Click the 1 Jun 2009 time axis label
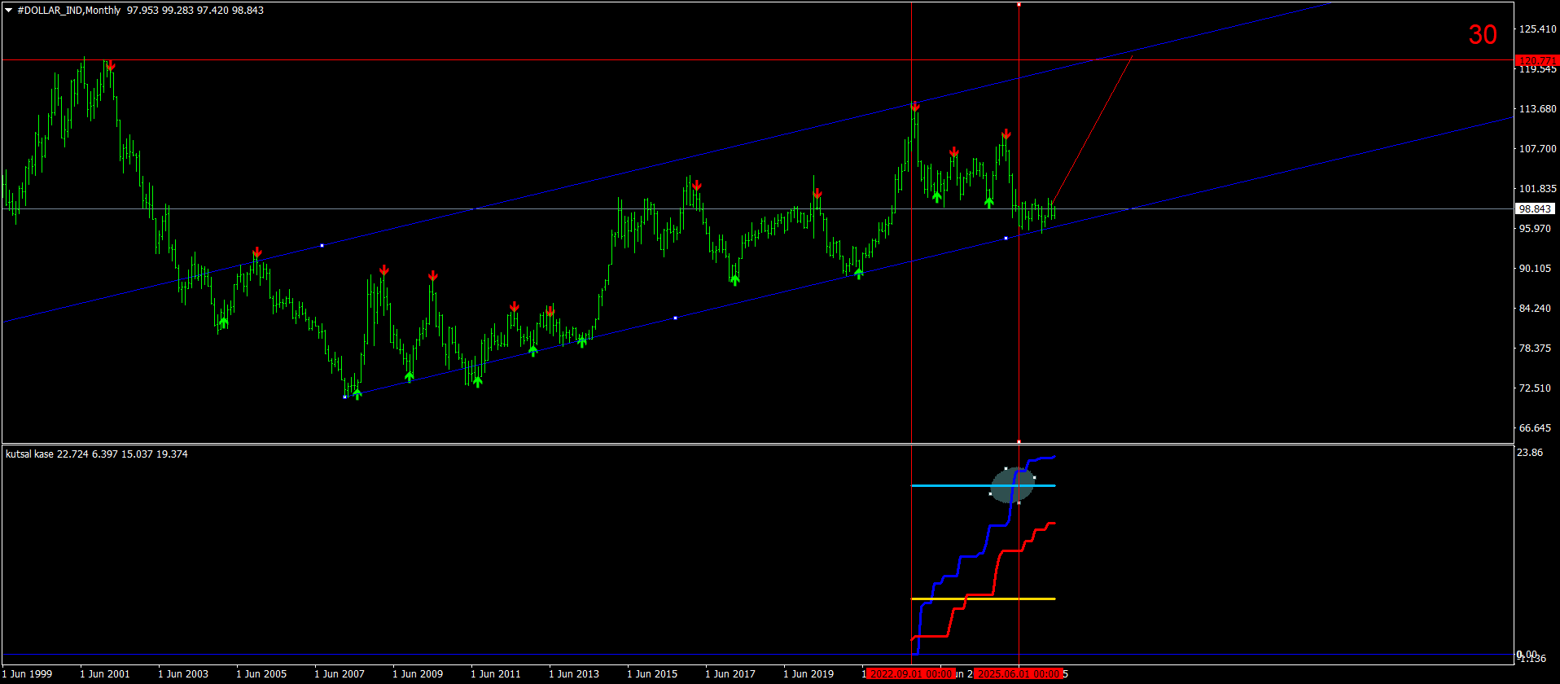Viewport: 1560px width, 684px height. point(418,674)
